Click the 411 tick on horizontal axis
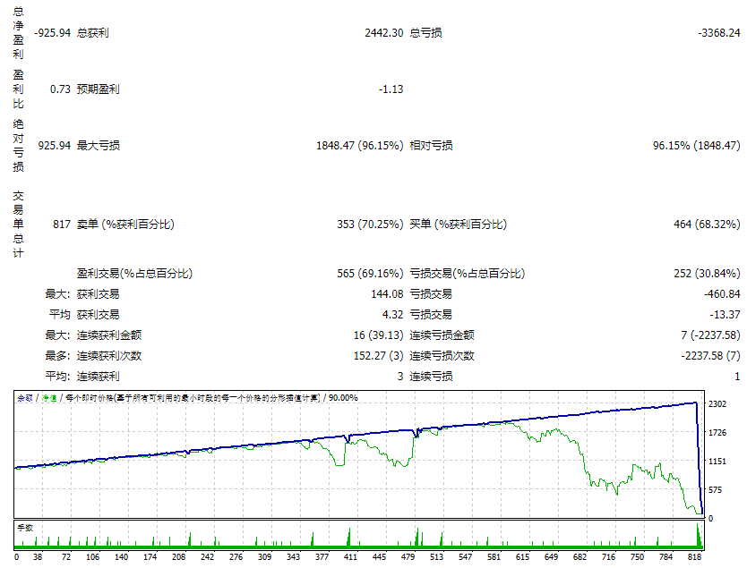Image resolution: width=747 pixels, height=568 pixels. pos(350,556)
